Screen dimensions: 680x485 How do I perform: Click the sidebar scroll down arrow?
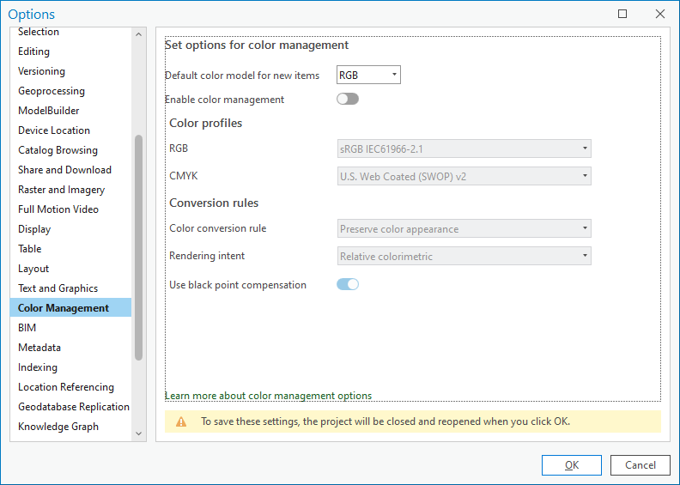click(139, 434)
